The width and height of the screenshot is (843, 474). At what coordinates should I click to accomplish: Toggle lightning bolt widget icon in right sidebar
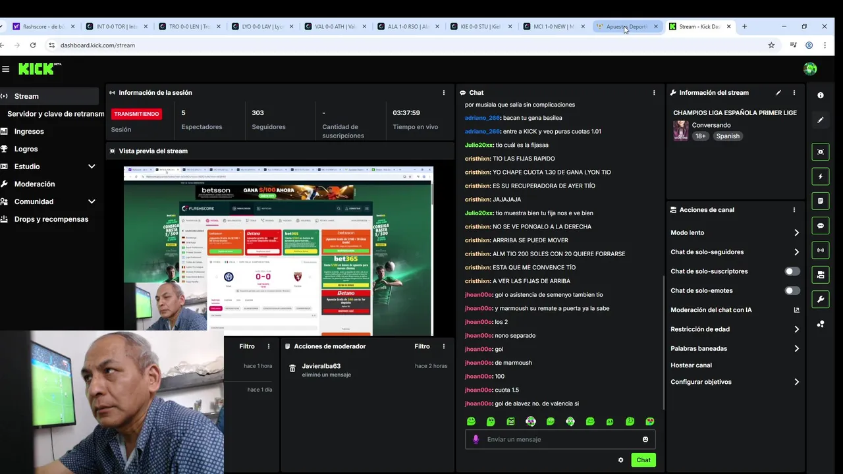pyautogui.click(x=821, y=176)
